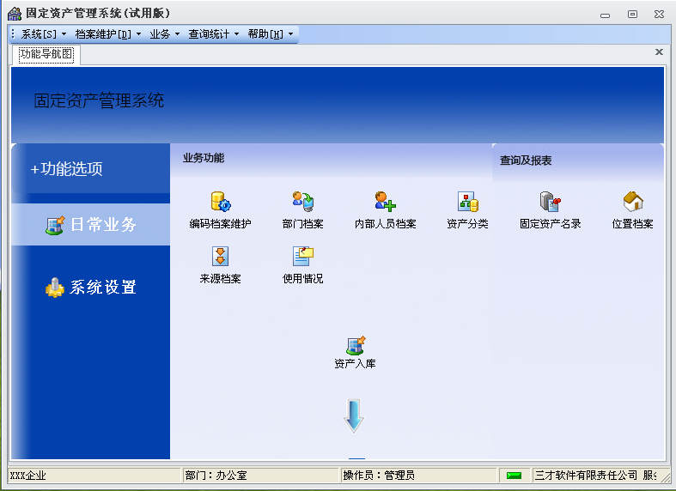676x491 pixels.
Task: Open the 业务 menu
Action: tap(160, 34)
